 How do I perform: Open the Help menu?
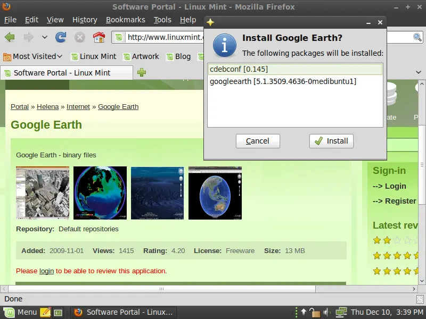tap(188, 20)
